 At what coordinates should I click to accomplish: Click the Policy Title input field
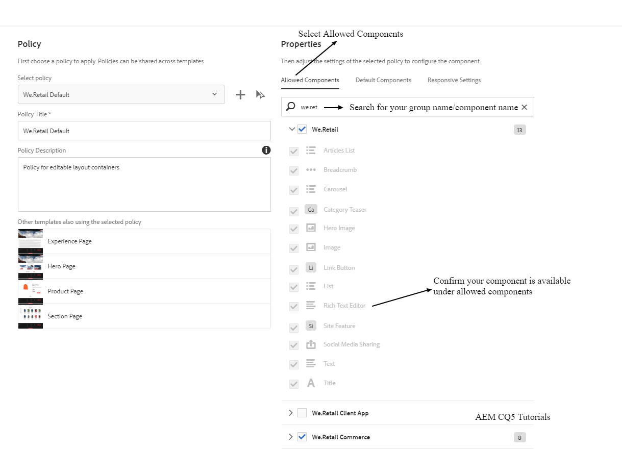coord(144,131)
